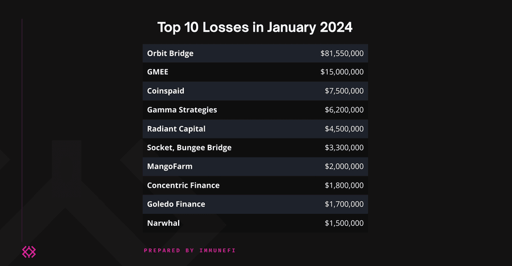
Task: Select the $81,550,000 loss amount
Action: [341, 53]
